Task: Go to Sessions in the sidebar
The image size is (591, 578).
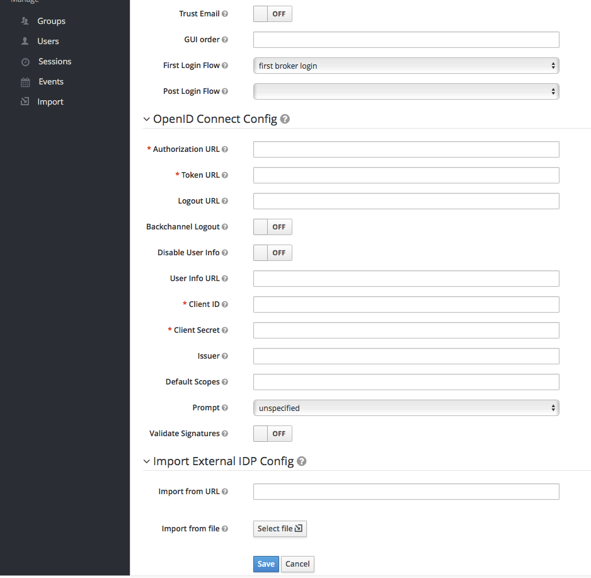Action: pyautogui.click(x=54, y=61)
